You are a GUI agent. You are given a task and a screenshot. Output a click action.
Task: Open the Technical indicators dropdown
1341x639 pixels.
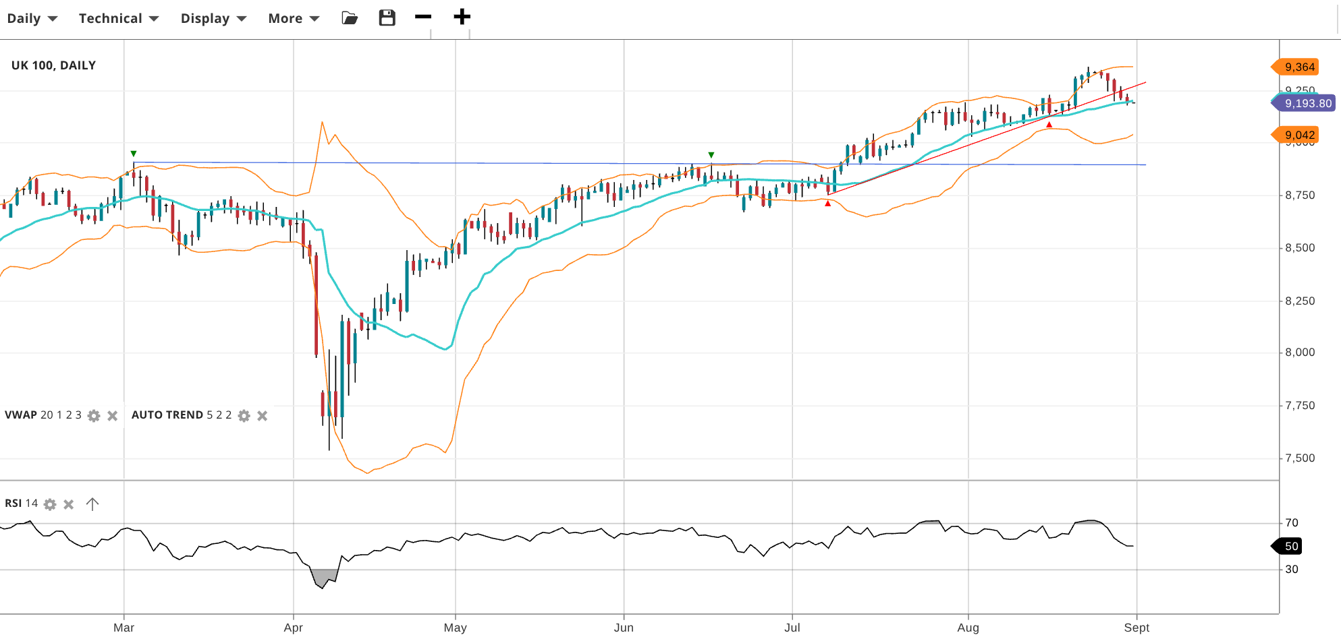[x=119, y=19]
